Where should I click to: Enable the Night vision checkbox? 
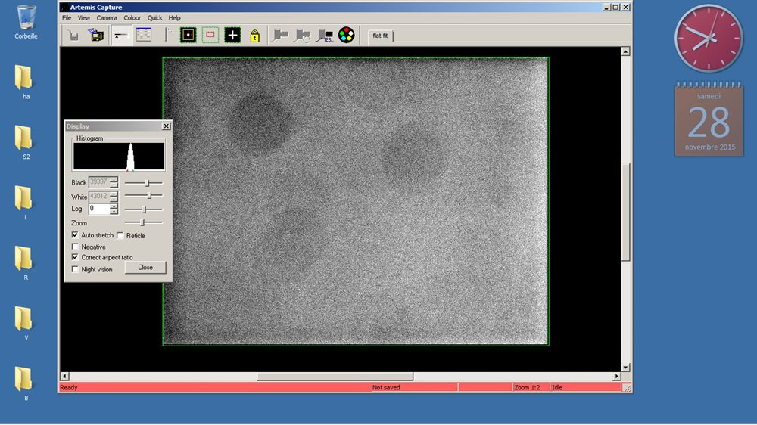(75, 269)
